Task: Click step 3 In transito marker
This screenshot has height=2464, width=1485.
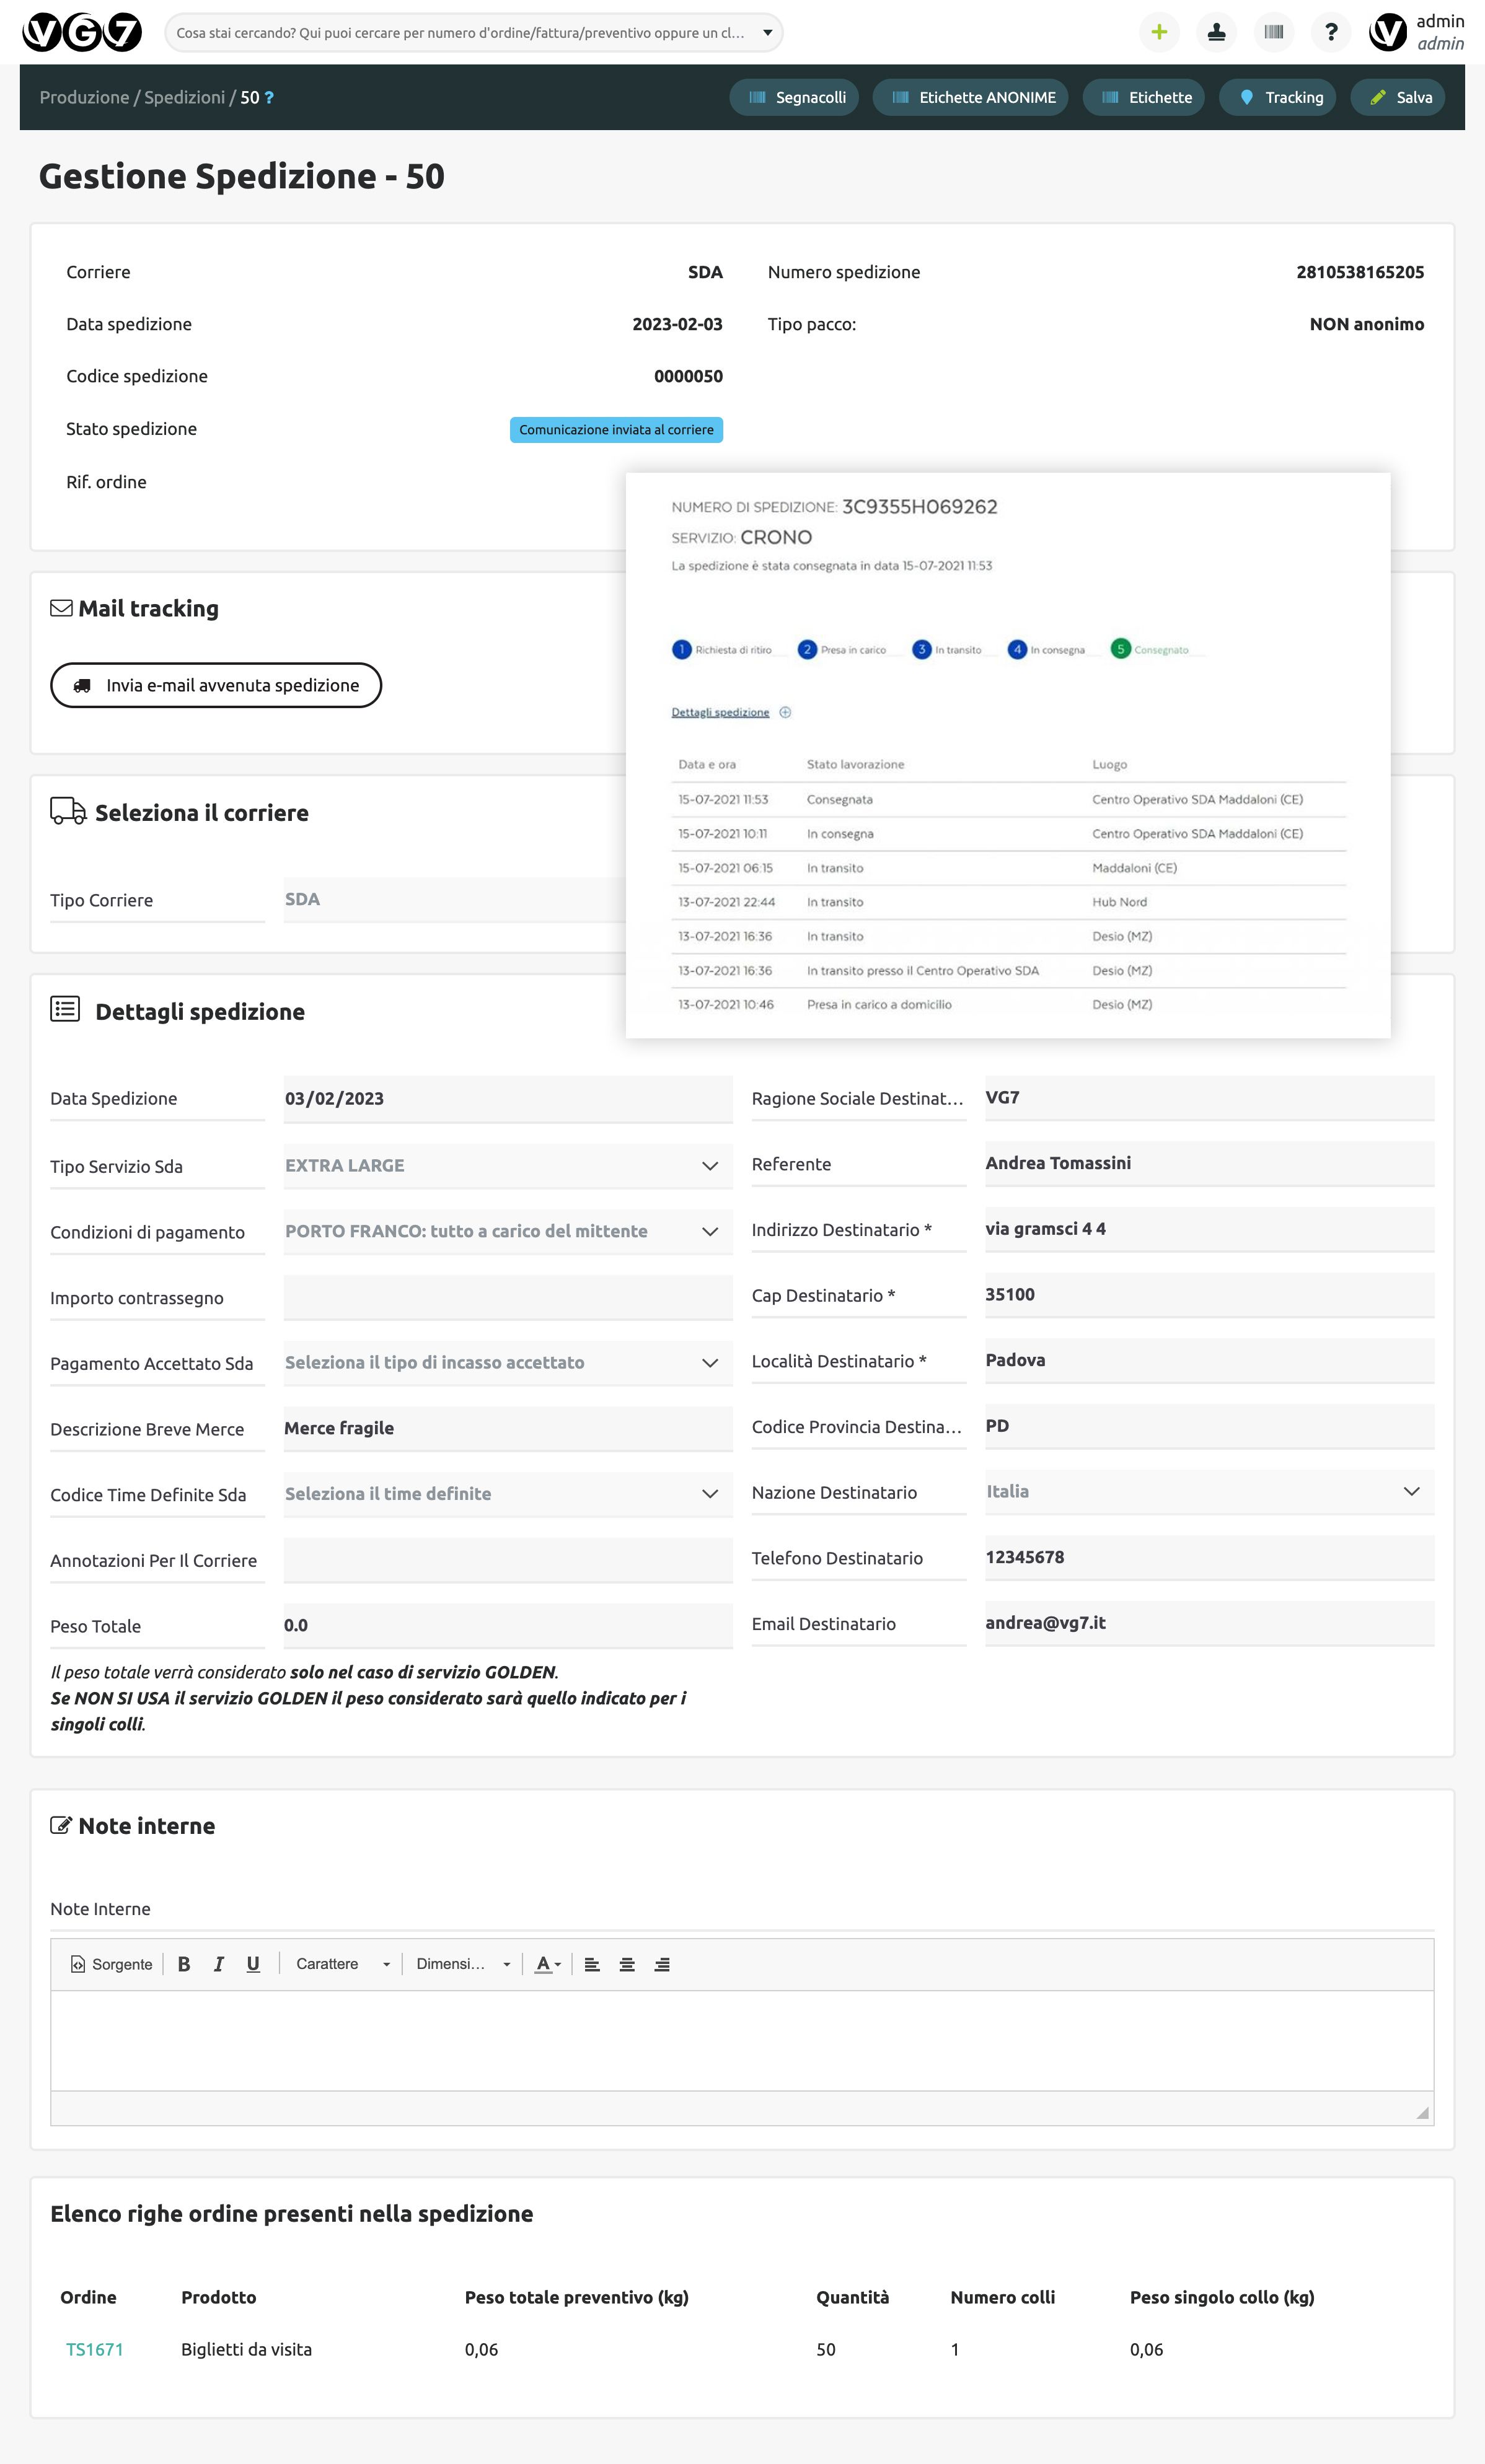Action: click(x=922, y=649)
